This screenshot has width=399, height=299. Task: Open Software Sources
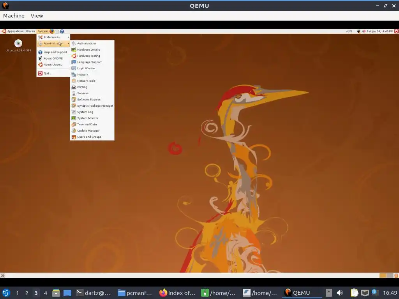point(92,99)
